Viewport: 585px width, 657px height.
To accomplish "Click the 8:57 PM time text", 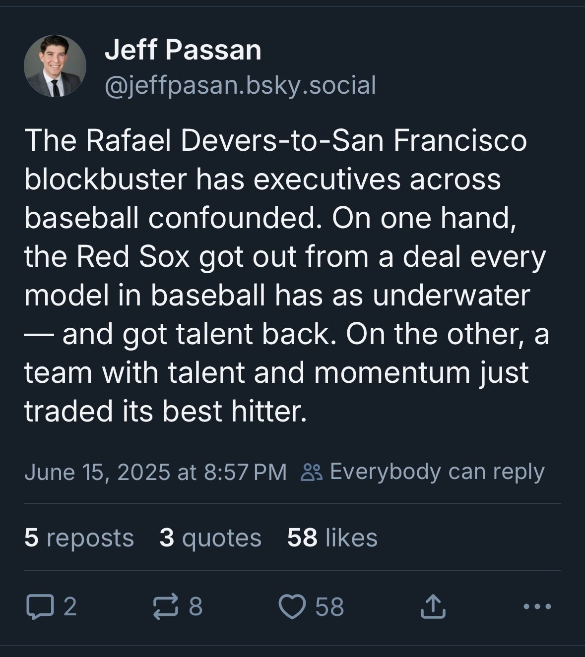I will coord(245,472).
